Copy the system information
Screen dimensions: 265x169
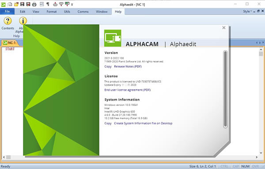point(108,123)
